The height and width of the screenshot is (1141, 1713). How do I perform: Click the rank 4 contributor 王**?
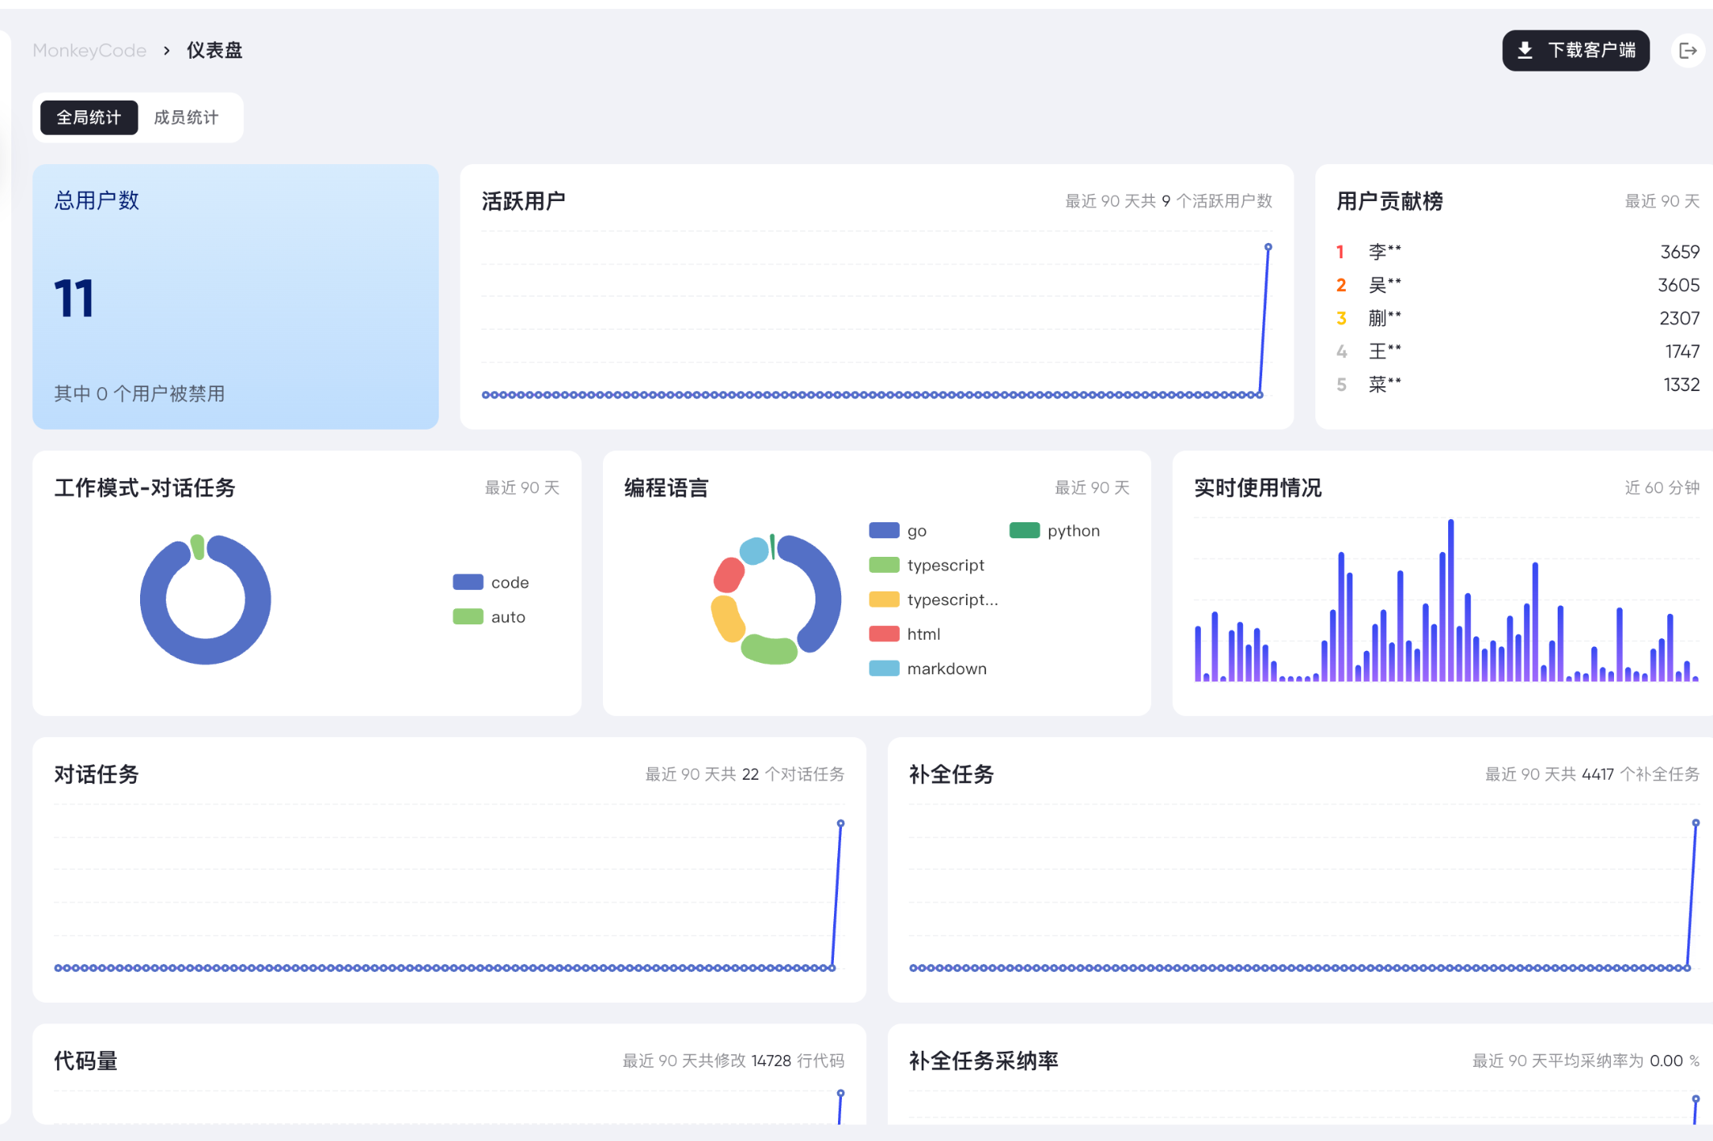1385,352
